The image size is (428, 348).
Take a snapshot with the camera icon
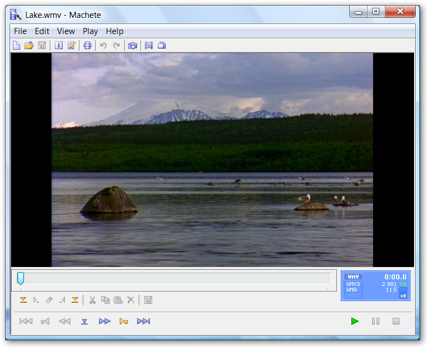[x=133, y=45]
